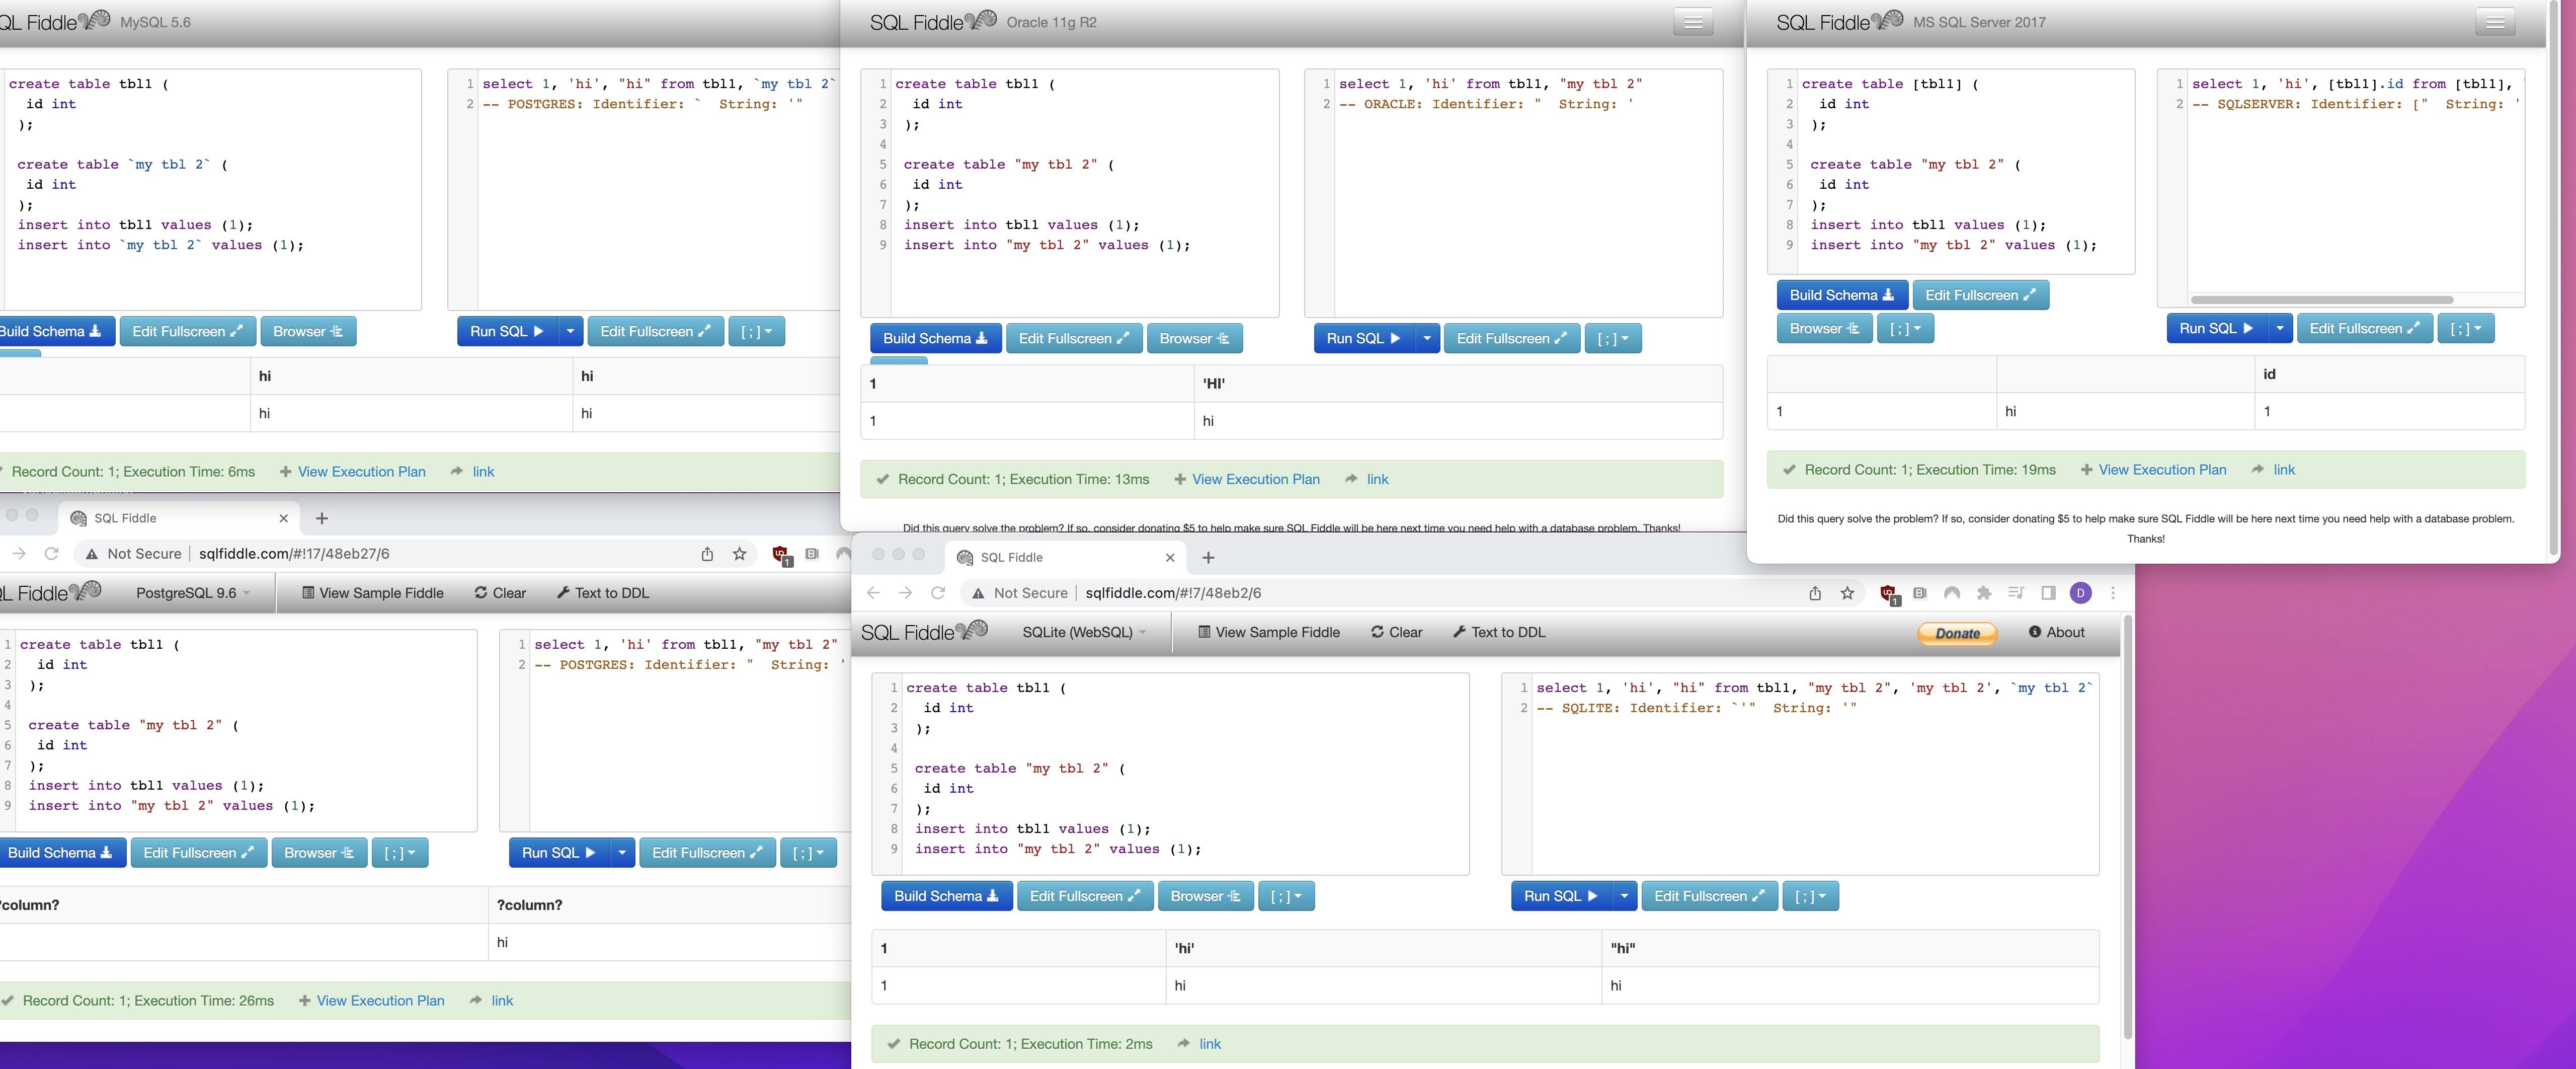Toggle side panel icon in SQLite window
Image resolution: width=2576 pixels, height=1069 pixels.
click(x=2048, y=593)
